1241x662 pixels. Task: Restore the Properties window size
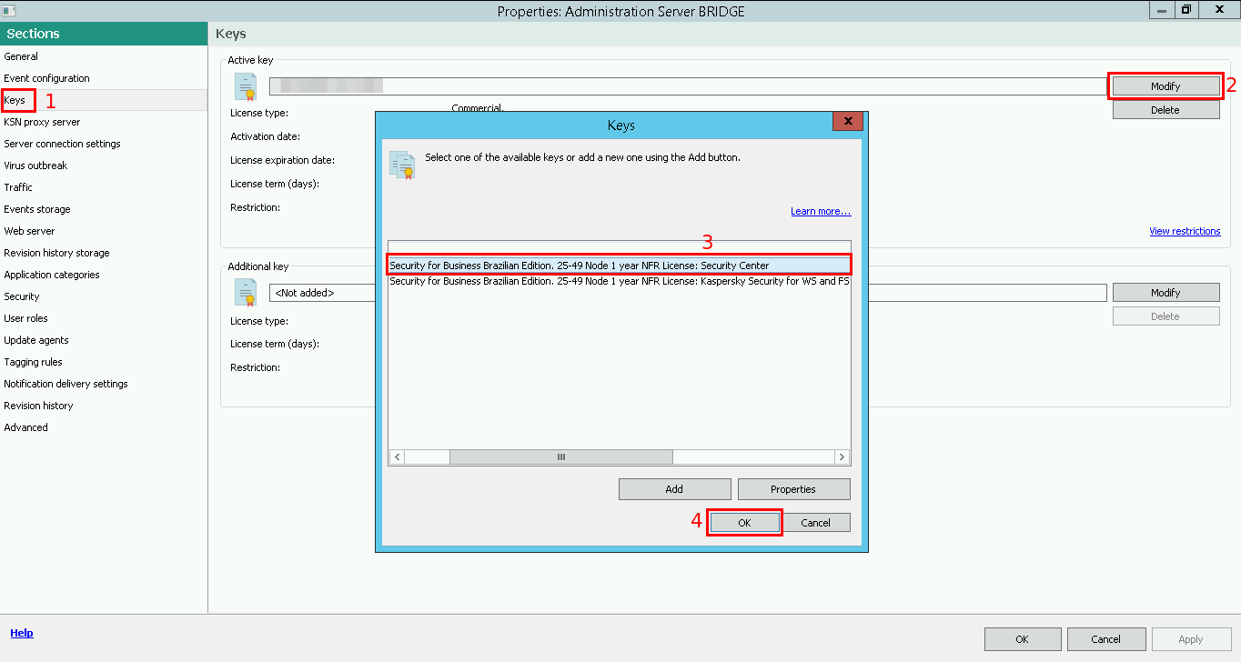click(x=1186, y=10)
